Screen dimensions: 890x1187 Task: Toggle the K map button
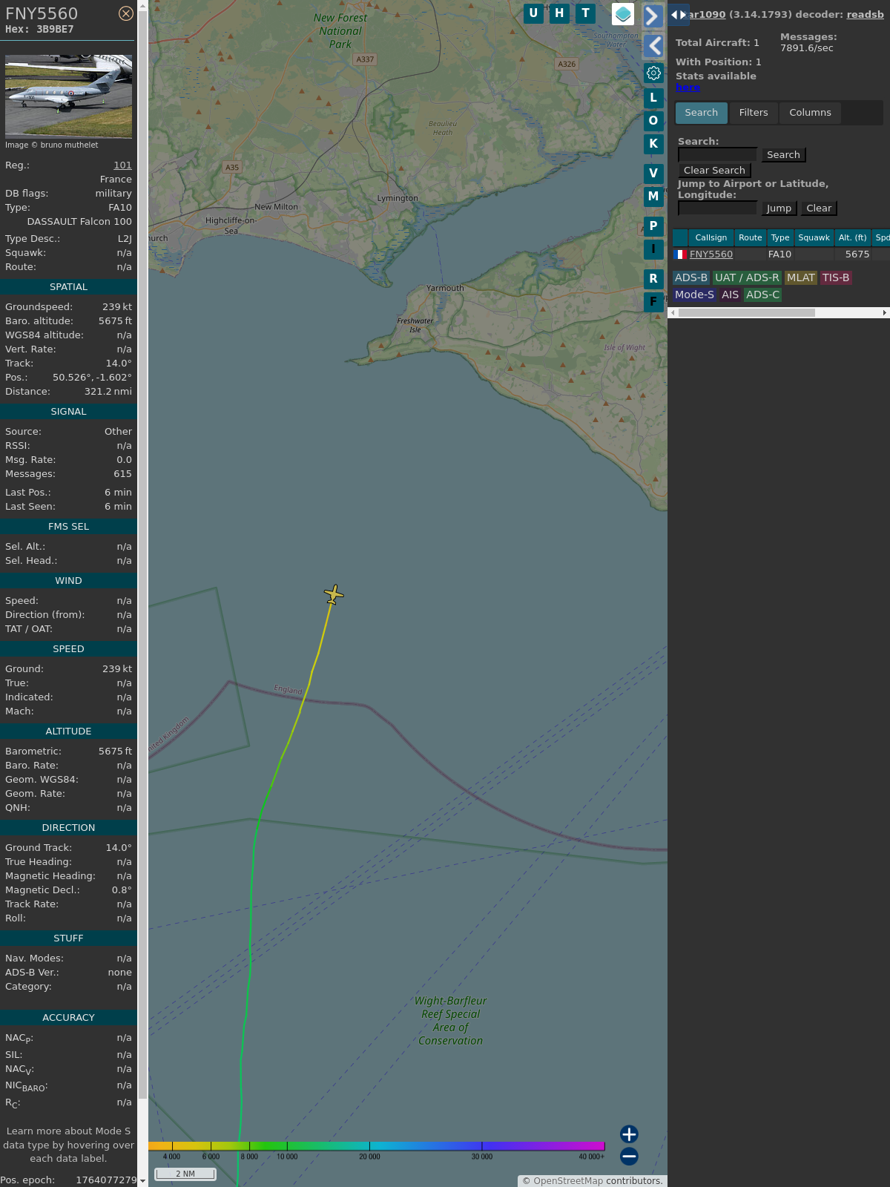(x=653, y=144)
